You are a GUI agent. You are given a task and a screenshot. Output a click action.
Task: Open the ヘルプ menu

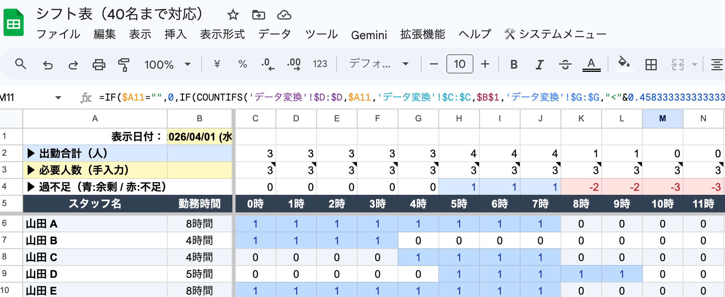[475, 34]
